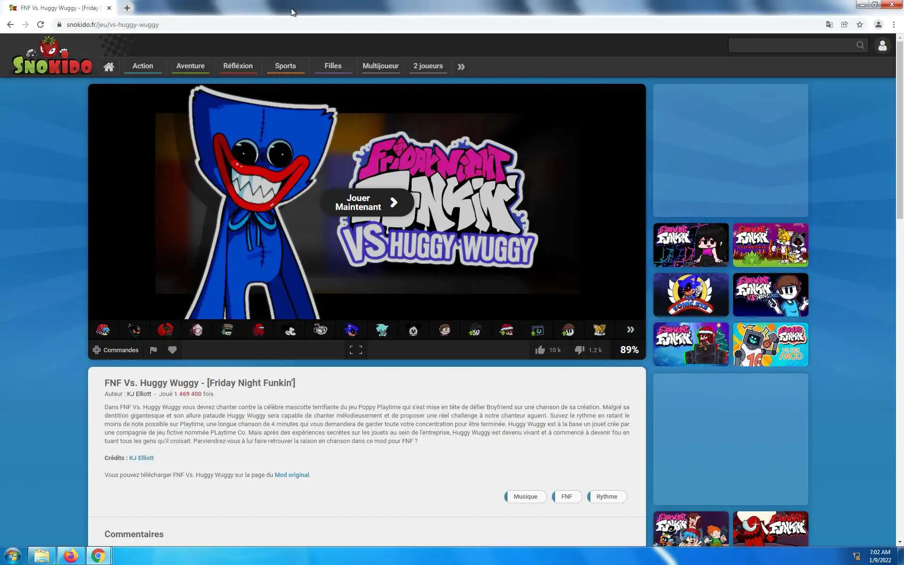Follow the Mod original link

[291, 475]
